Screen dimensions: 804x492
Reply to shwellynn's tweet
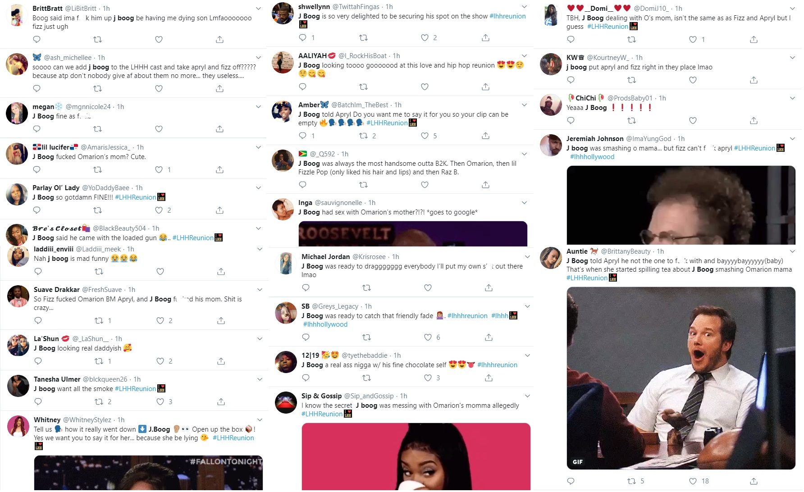tap(303, 38)
